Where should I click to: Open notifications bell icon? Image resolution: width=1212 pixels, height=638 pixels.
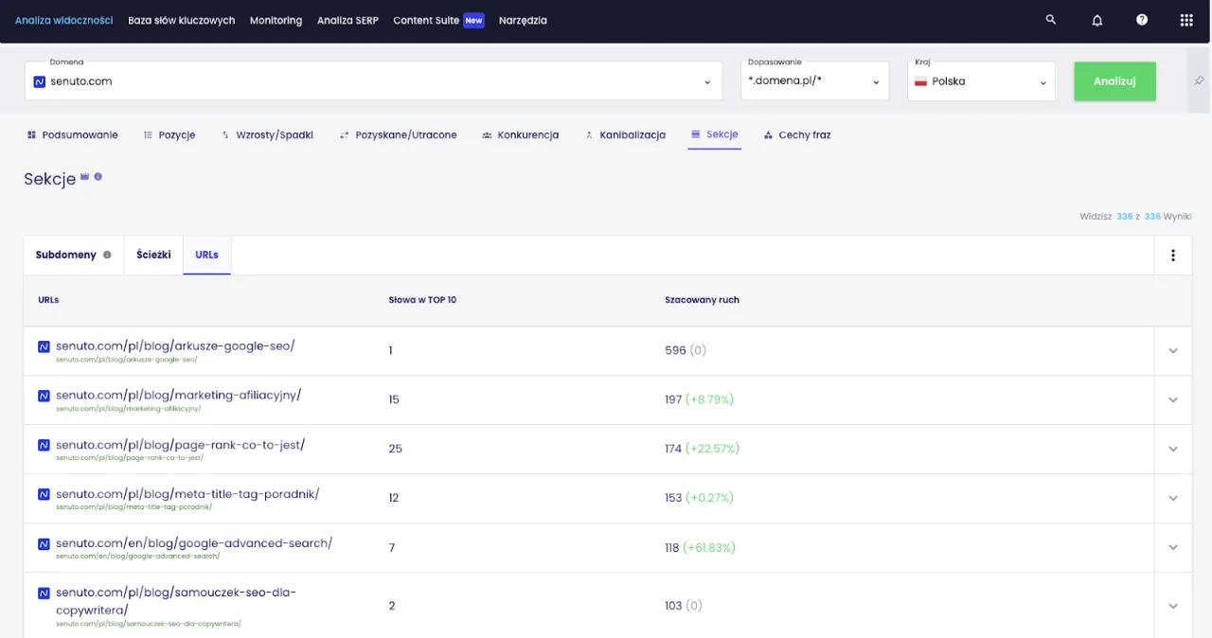[x=1097, y=20]
